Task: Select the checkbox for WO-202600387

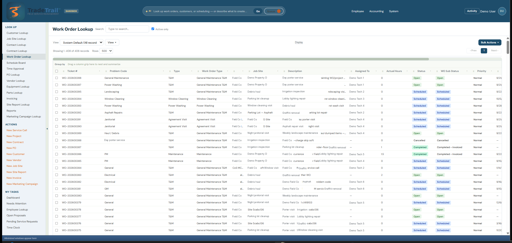Action: 57,147
